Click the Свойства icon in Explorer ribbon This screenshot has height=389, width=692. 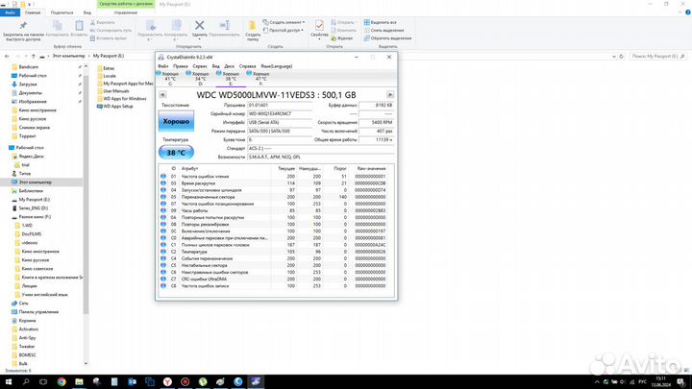tap(319, 26)
